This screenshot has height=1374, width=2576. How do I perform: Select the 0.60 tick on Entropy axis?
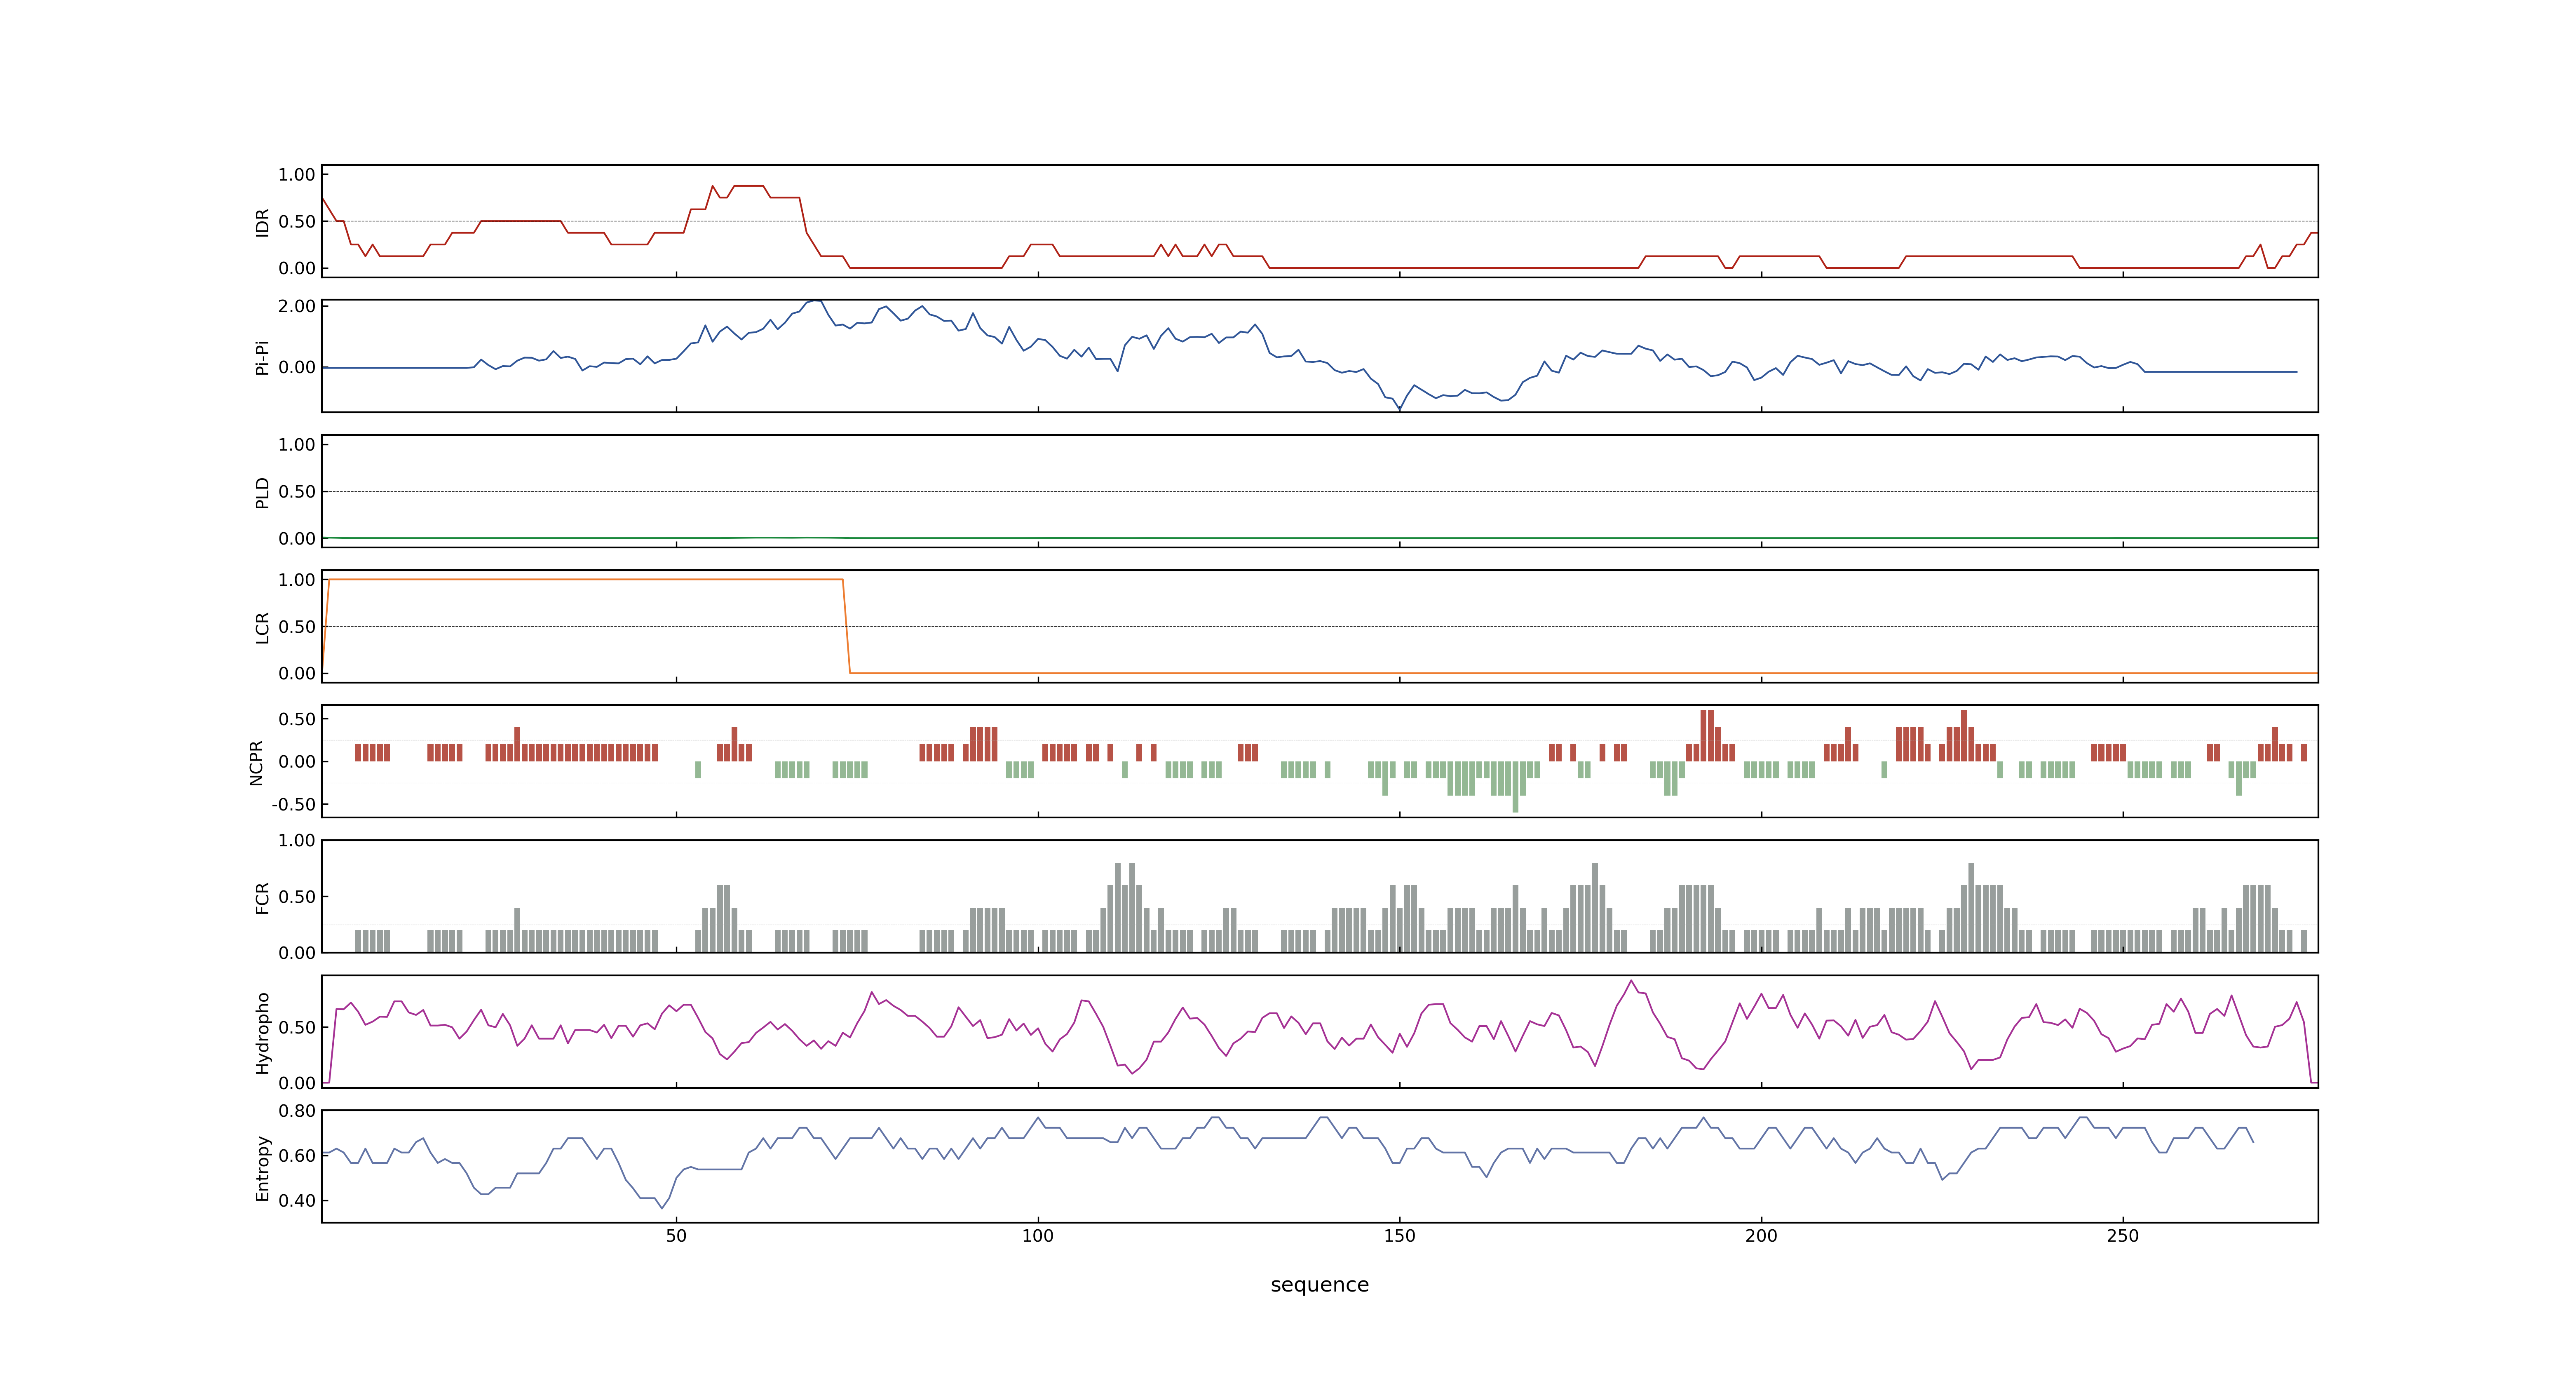(297, 1156)
